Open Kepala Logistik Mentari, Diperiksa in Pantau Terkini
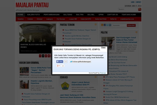The width and height of the screenshot is (157, 105). tap(77, 36)
